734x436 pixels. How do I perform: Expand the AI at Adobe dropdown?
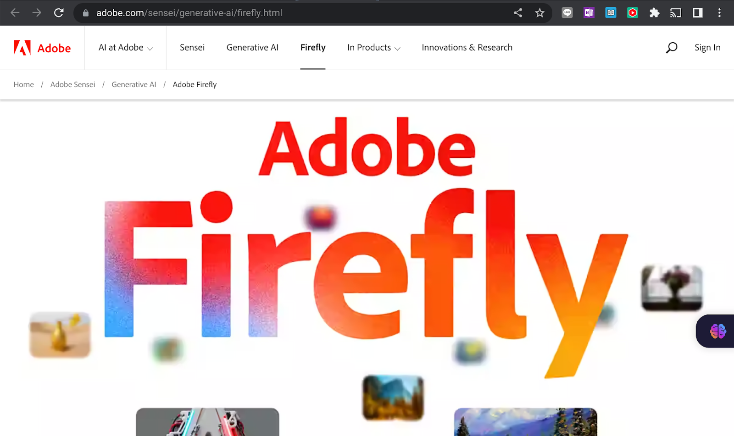pos(126,48)
